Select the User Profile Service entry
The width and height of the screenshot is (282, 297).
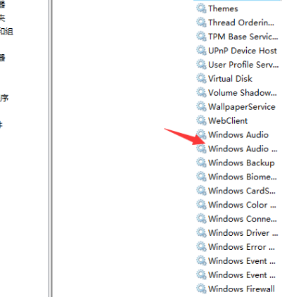pyautogui.click(x=243, y=65)
